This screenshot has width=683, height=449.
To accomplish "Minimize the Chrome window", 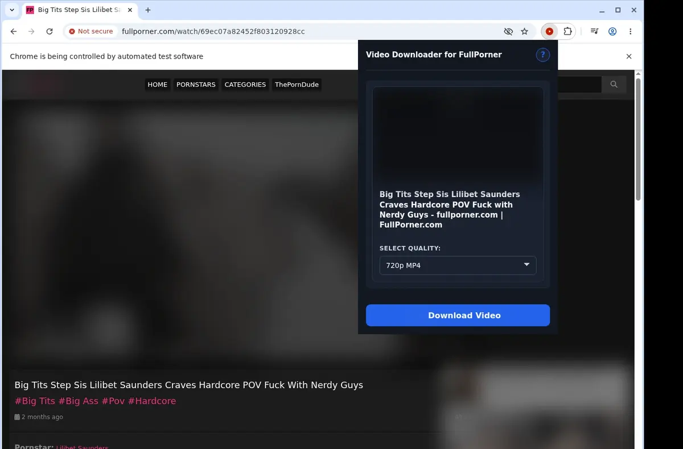I will click(603, 10).
